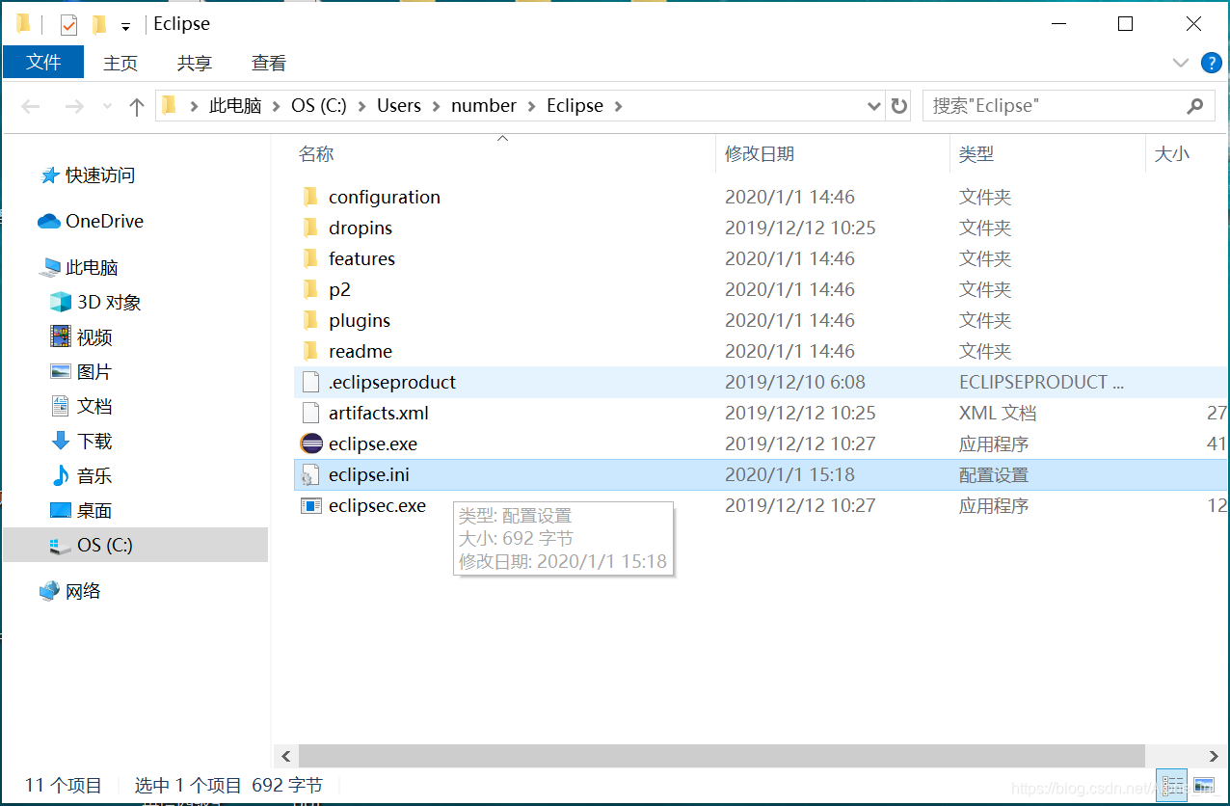
Task: Click the horizontal scrollbar right arrow
Action: 1214,757
